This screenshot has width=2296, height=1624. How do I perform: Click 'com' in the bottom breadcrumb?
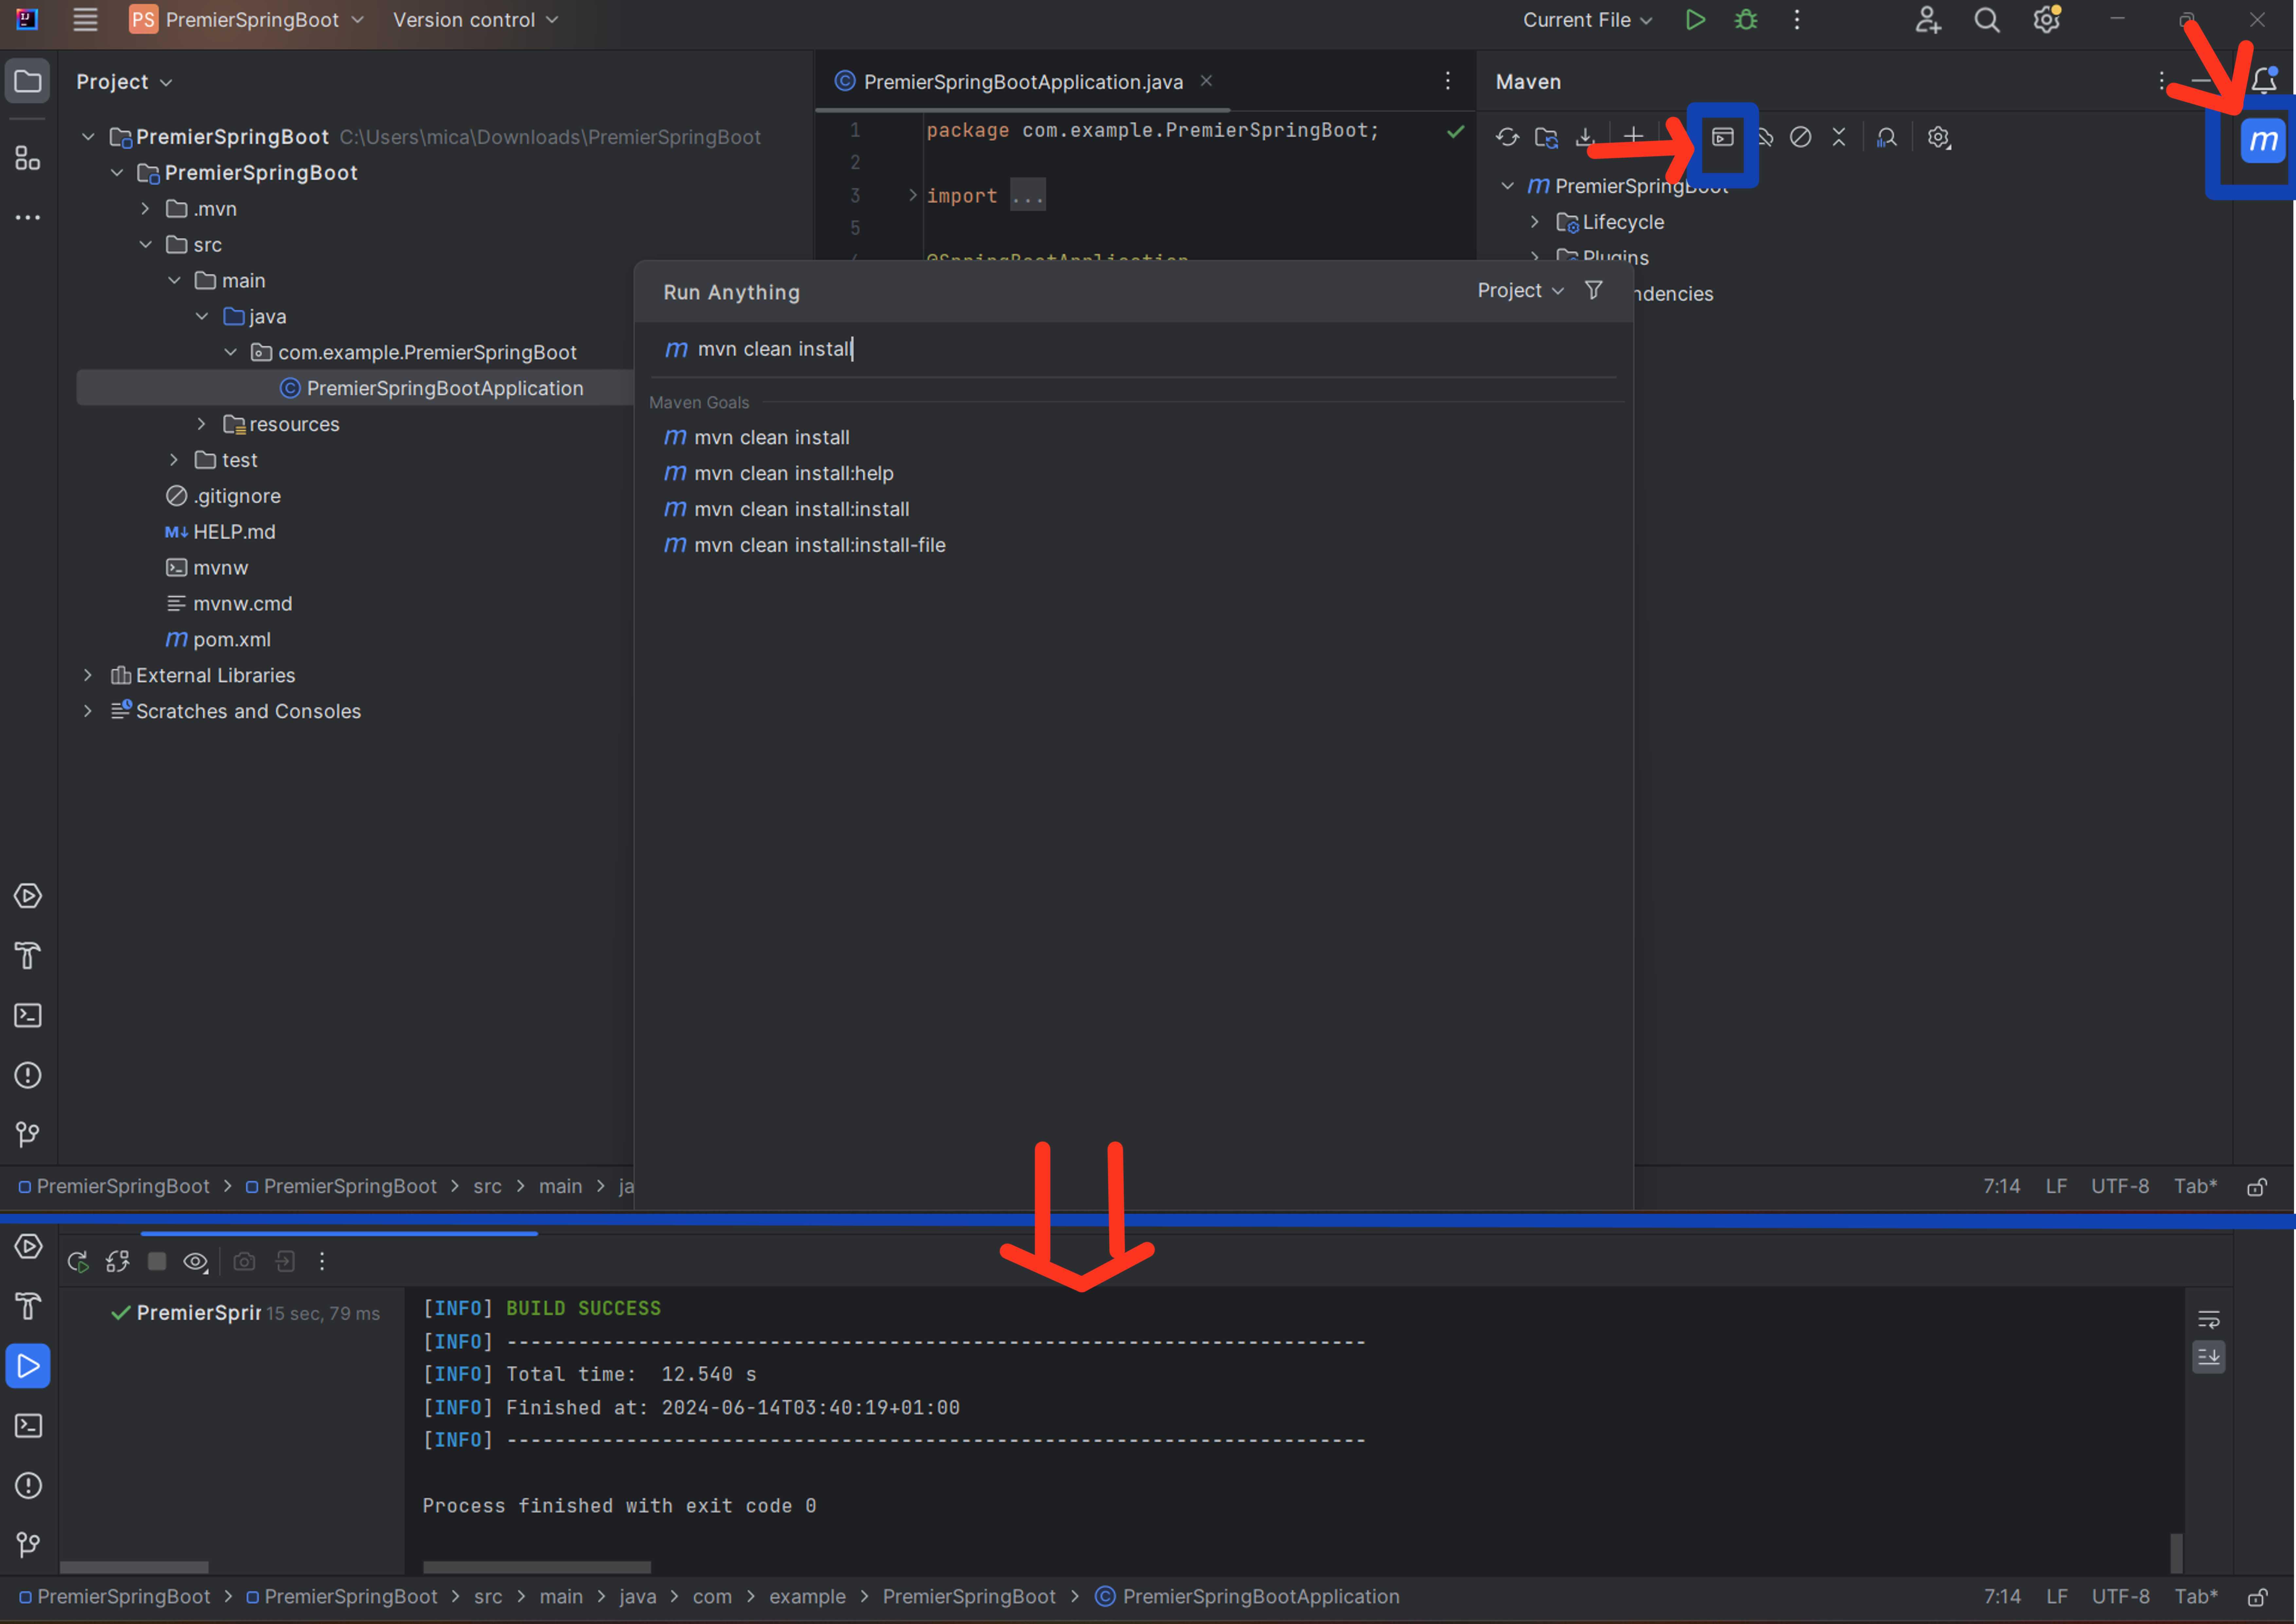tap(712, 1597)
